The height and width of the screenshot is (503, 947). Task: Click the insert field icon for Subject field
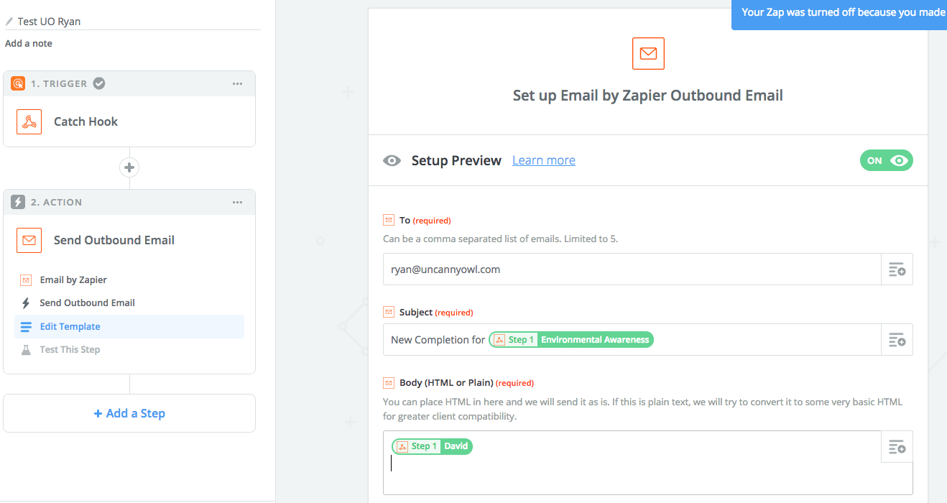897,340
